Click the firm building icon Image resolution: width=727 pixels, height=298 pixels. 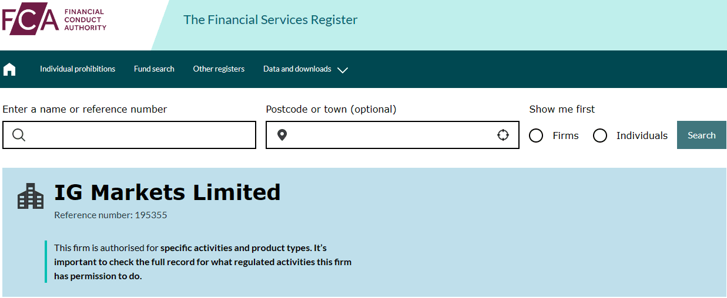[31, 196]
